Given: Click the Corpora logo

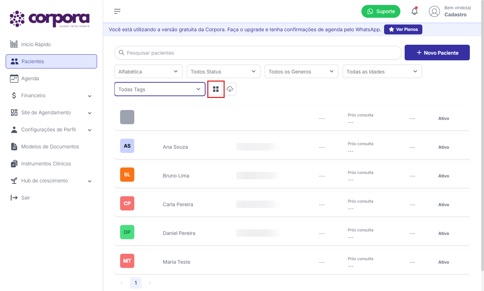Looking at the screenshot, I should 50,19.
